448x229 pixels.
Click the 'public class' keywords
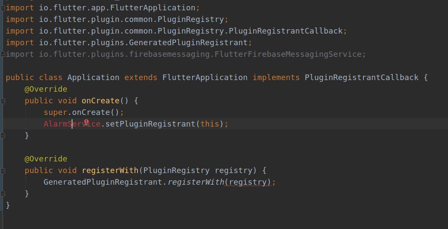click(34, 77)
